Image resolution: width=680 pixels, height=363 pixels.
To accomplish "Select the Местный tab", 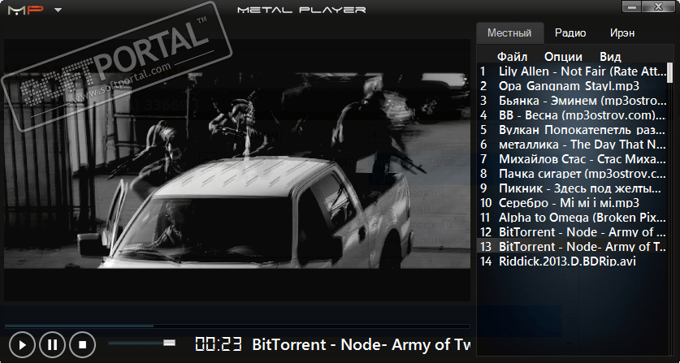I will 509,33.
